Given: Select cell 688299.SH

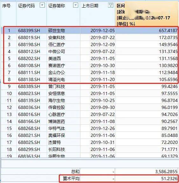Looking at the screenshot, I should click(29, 150).
